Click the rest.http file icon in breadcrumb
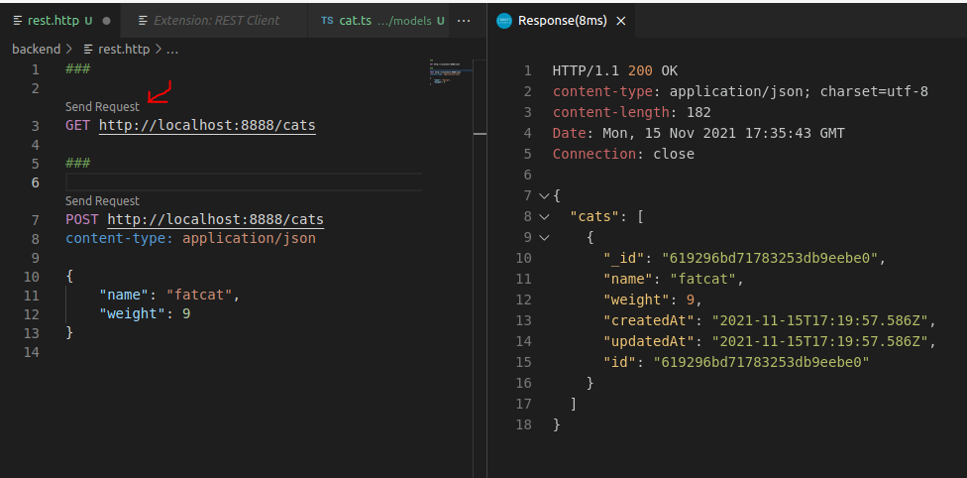The width and height of the screenshot is (967, 478). [x=89, y=49]
